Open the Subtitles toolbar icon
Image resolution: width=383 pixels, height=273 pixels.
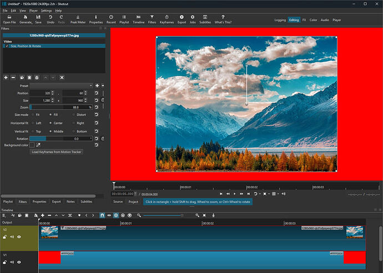[x=205, y=19]
